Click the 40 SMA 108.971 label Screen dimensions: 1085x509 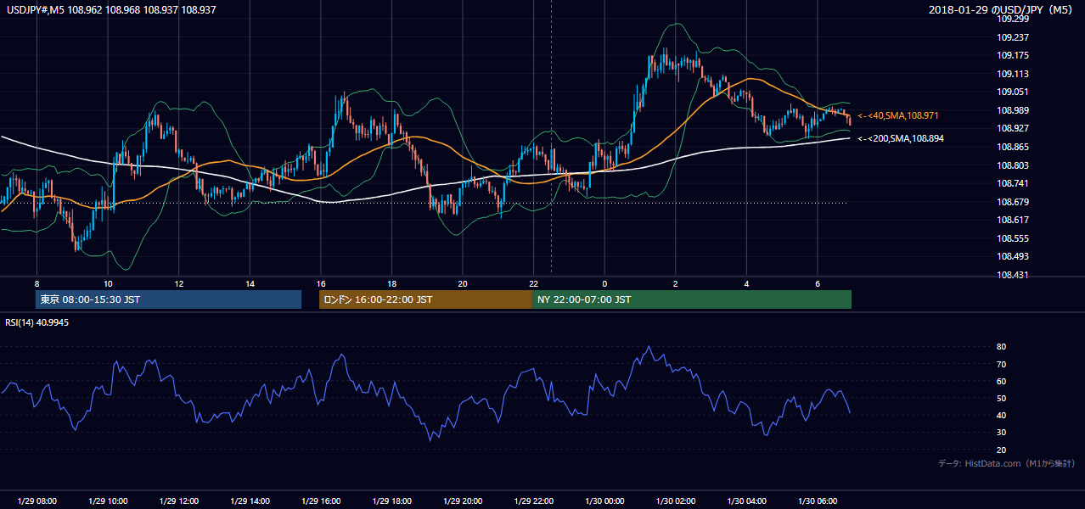pyautogui.click(x=898, y=115)
